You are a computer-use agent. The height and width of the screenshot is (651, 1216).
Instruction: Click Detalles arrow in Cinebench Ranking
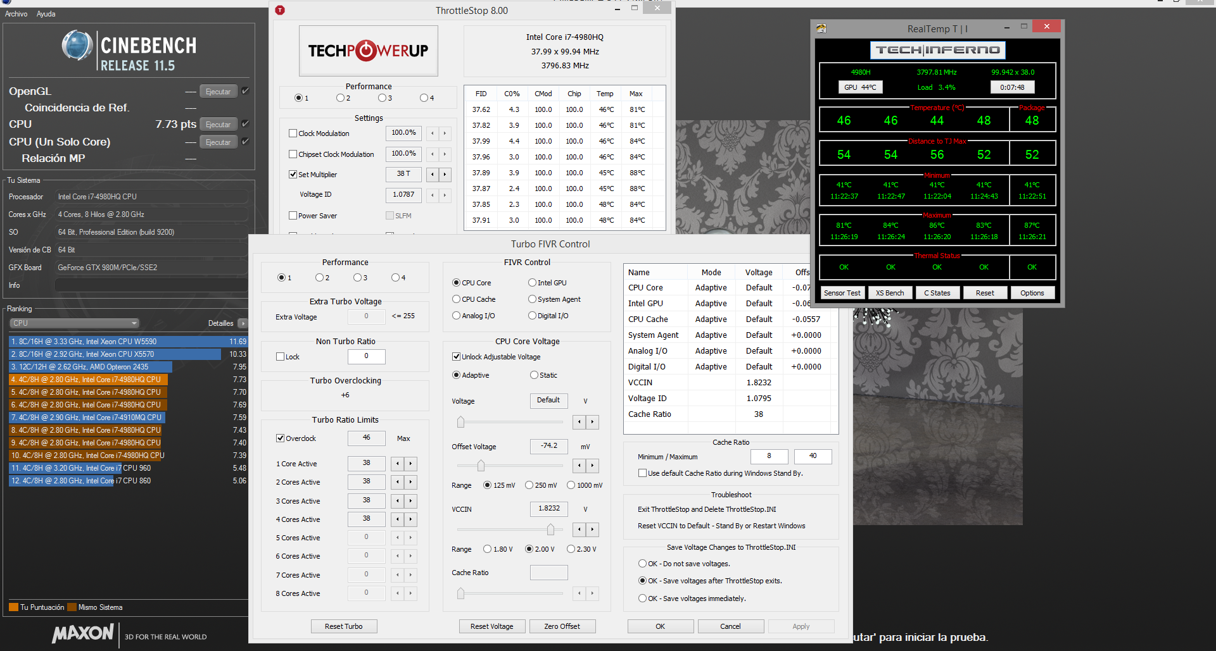coord(243,323)
